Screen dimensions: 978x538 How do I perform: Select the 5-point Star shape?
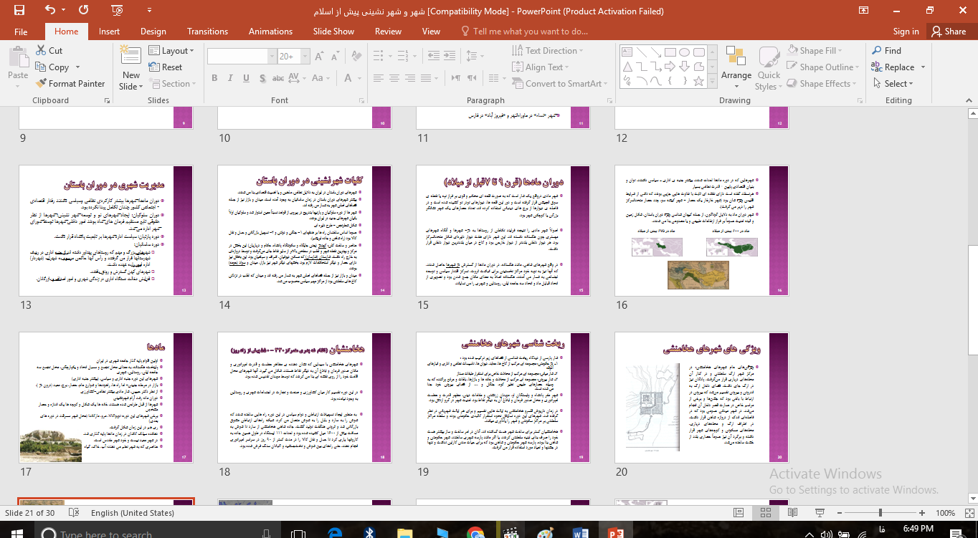pyautogui.click(x=698, y=81)
